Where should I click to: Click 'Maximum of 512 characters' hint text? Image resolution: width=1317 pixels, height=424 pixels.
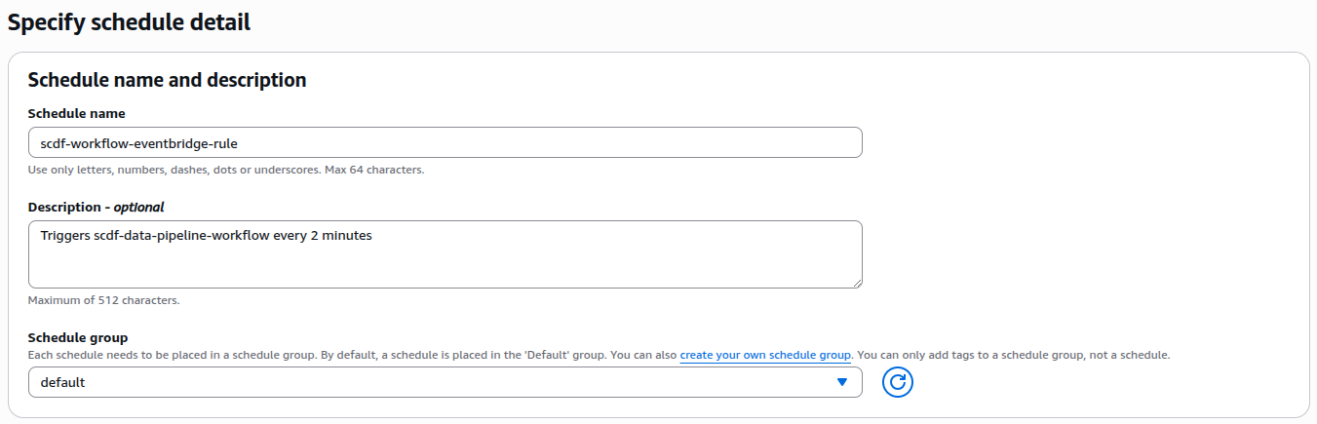click(x=103, y=300)
